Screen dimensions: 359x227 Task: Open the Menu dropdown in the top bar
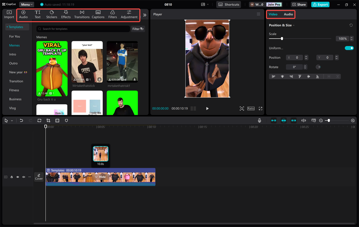point(26,4)
